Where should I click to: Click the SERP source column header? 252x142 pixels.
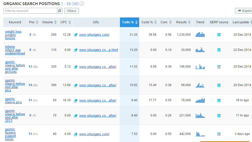(219, 22)
